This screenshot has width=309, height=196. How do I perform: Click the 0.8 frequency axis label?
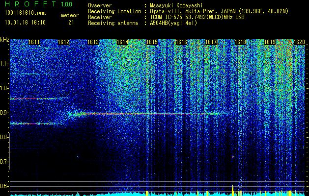[4, 137]
